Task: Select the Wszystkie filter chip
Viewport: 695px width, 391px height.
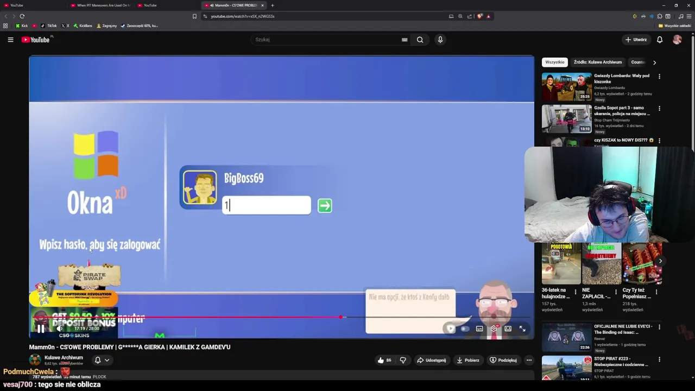Action: (x=554, y=62)
